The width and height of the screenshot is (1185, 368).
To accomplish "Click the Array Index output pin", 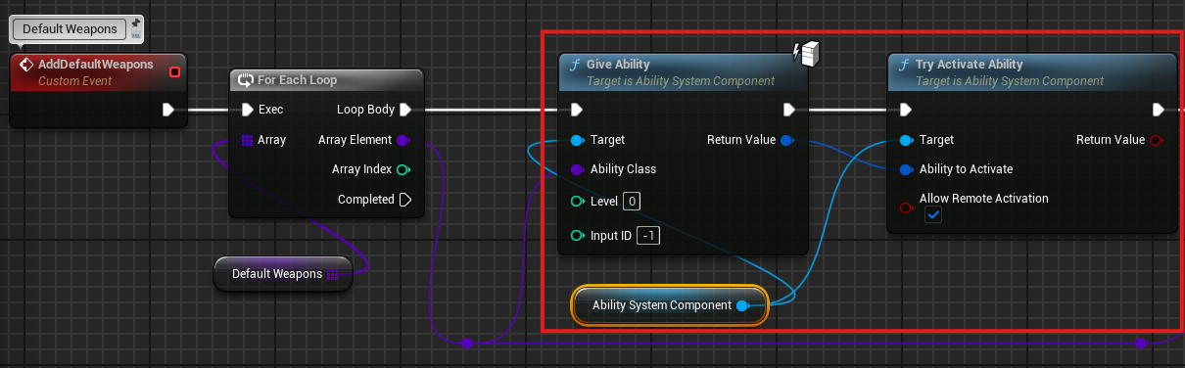I will coord(403,169).
